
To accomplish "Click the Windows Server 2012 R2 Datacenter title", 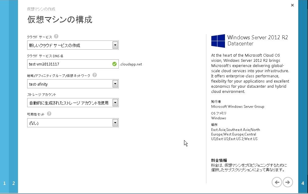I will point(258,41).
